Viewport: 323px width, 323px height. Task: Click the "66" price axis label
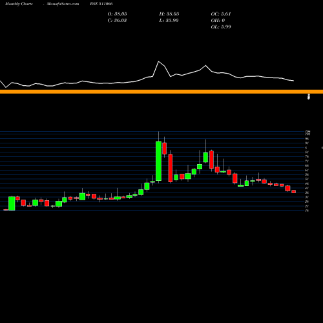click(x=307, y=165)
